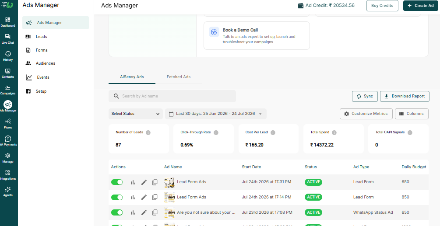Switch to the AiSensy Ads tab
This screenshot has height=226, width=440.
132,77
